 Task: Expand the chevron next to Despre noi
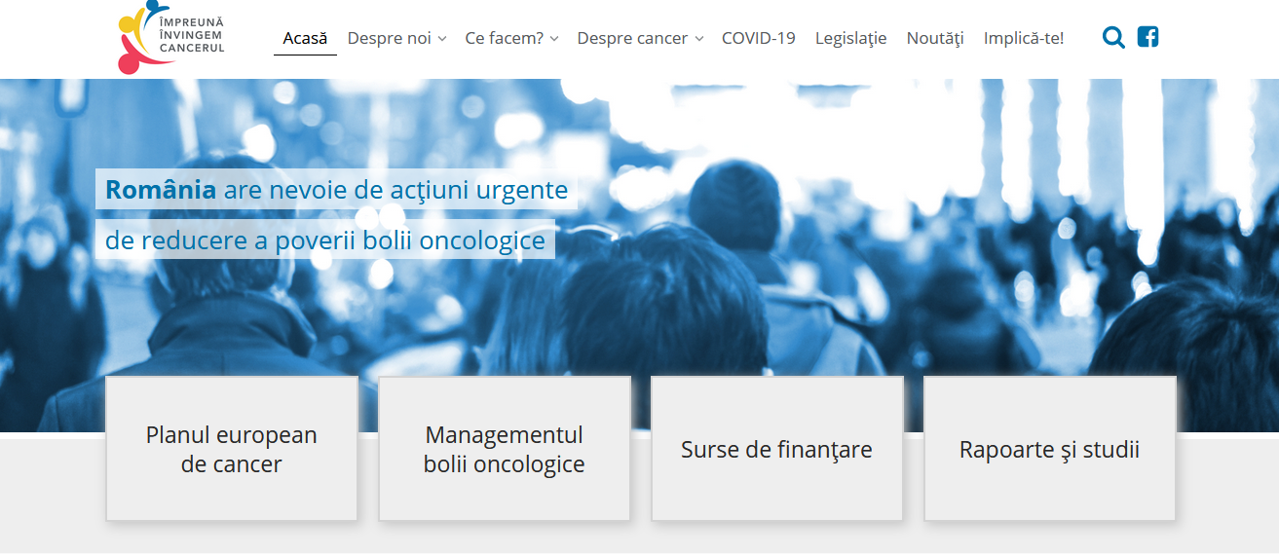(x=442, y=40)
